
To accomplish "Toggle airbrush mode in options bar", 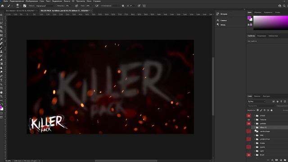I will coord(97,6).
